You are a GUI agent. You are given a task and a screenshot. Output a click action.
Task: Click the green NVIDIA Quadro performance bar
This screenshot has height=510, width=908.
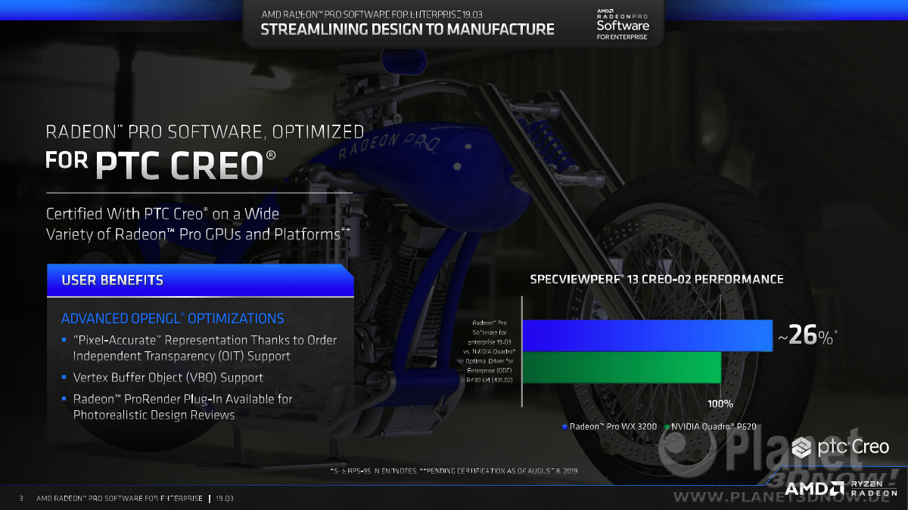(622, 368)
